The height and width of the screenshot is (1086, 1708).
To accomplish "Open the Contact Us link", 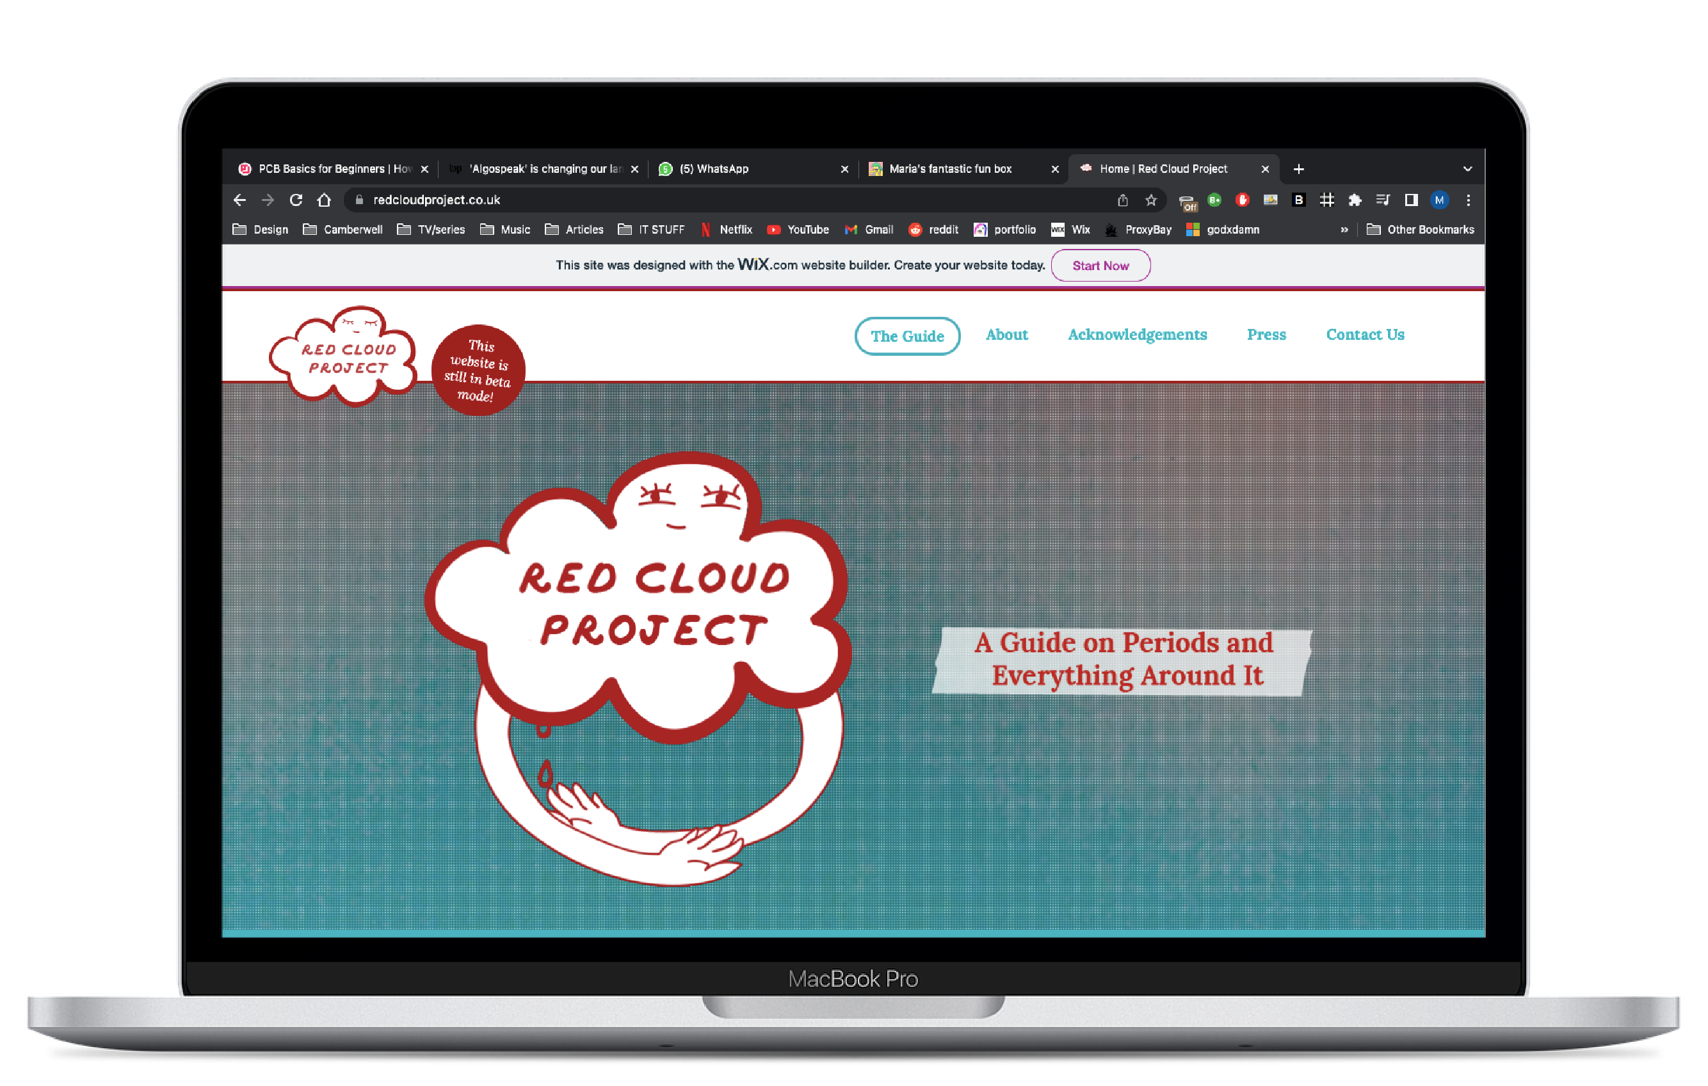I will 1365,335.
